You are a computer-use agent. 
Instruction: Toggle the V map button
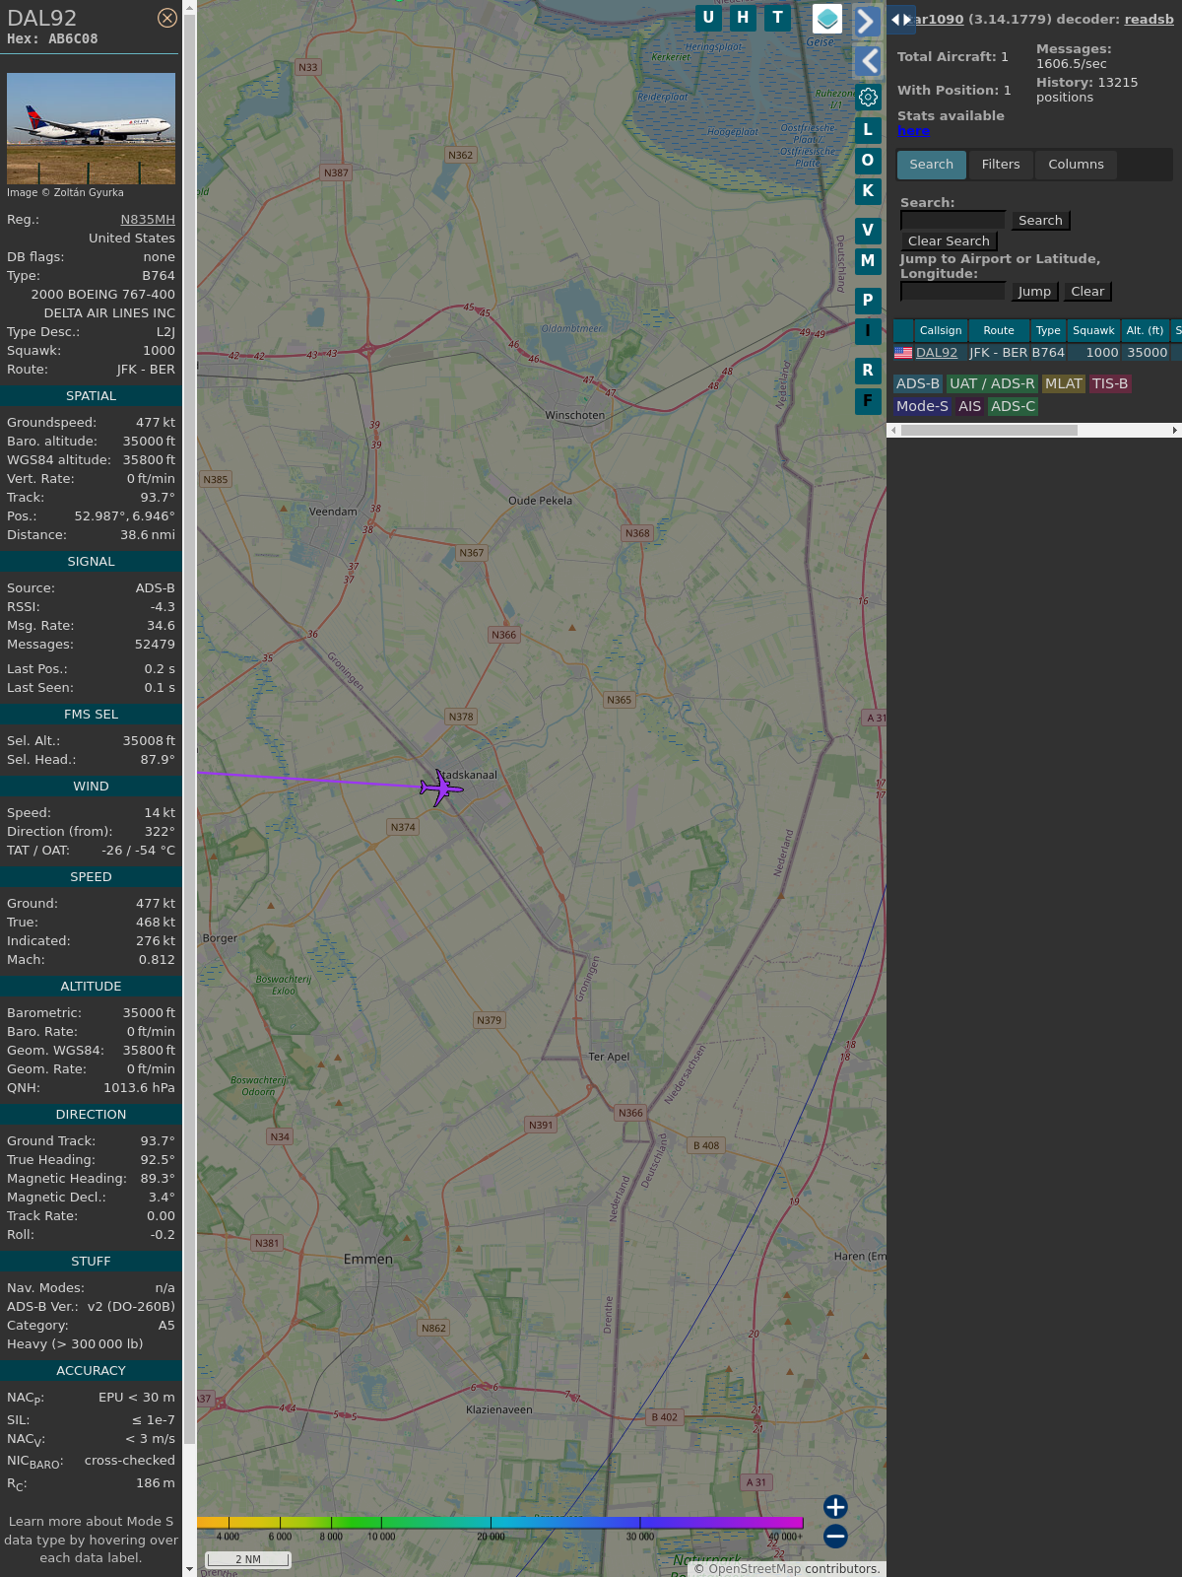click(868, 231)
